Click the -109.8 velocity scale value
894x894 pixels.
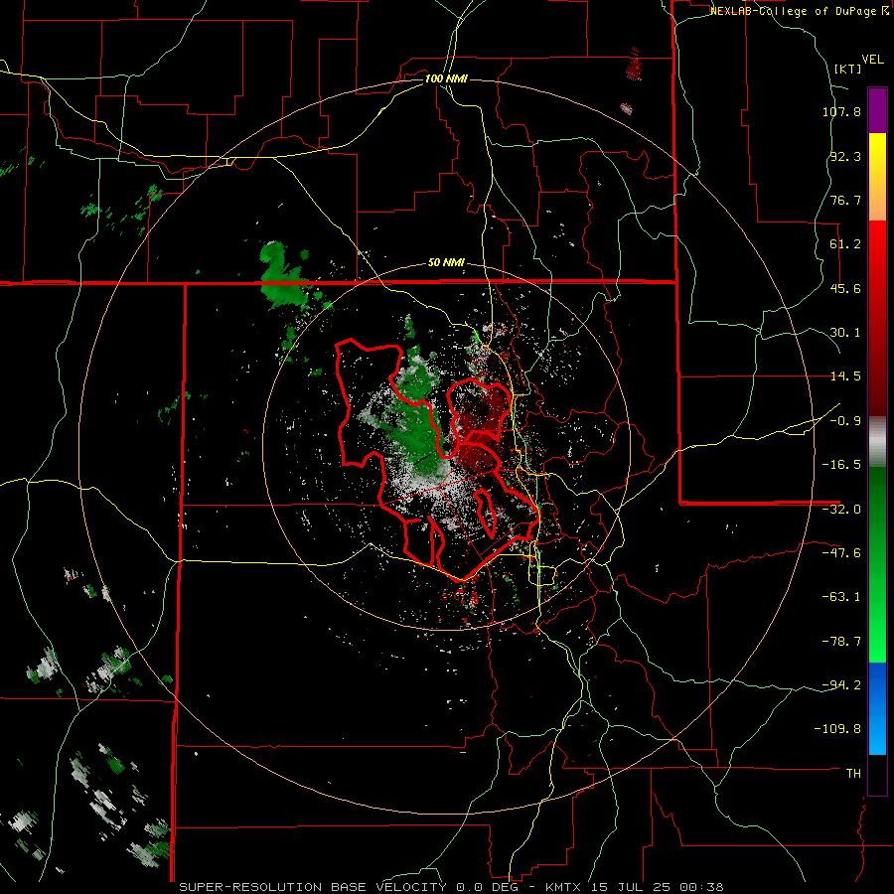pos(837,729)
